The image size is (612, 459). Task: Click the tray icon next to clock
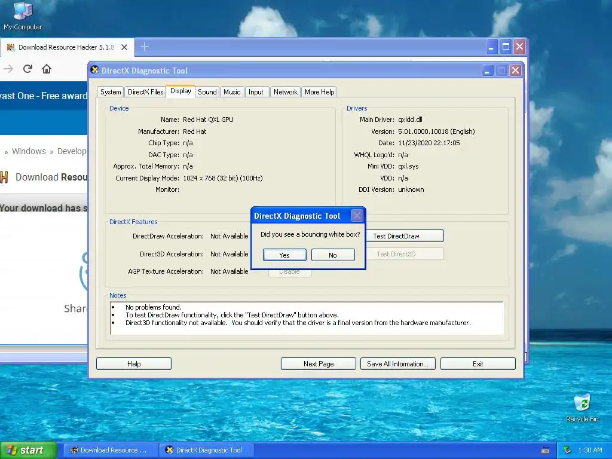[x=568, y=450]
